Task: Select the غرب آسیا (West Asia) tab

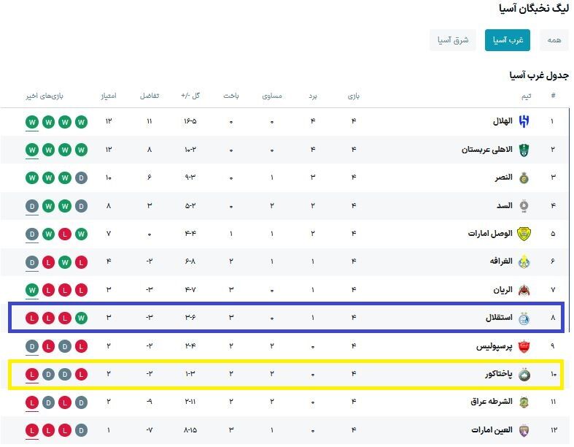Action: coord(507,40)
